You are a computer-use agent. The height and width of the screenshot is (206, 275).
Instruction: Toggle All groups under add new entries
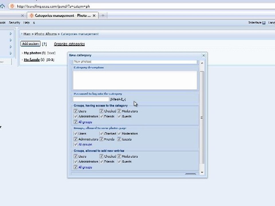pyautogui.click(x=75, y=167)
